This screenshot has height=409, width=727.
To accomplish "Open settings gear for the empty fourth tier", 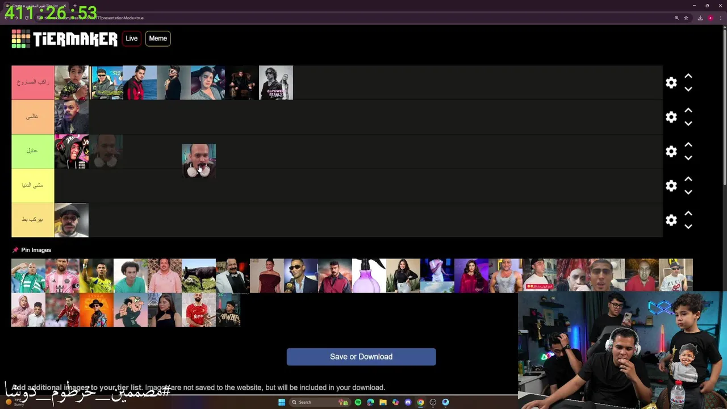I will tap(671, 186).
